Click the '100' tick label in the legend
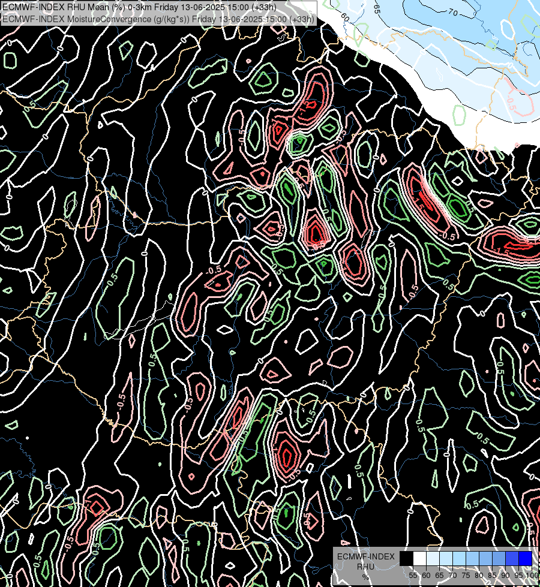 [x=532, y=576]
